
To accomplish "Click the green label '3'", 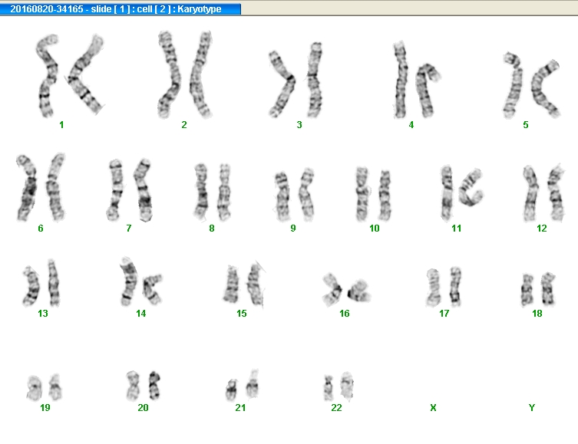I will tap(299, 125).
